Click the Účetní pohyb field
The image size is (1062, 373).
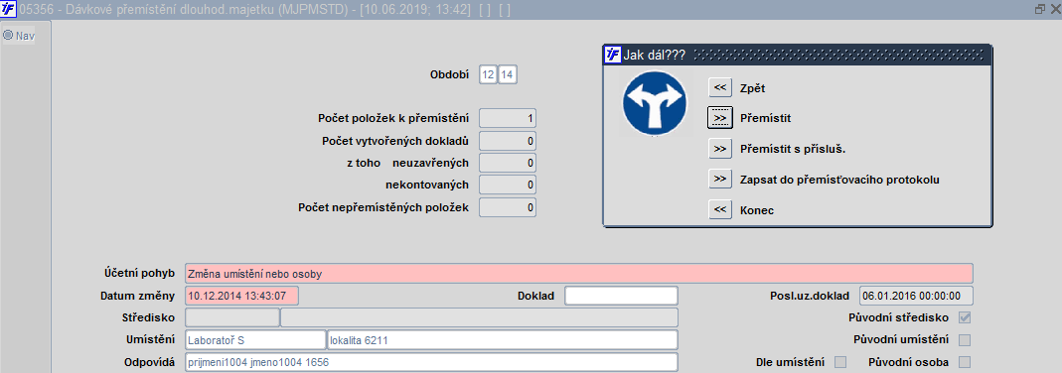point(578,274)
